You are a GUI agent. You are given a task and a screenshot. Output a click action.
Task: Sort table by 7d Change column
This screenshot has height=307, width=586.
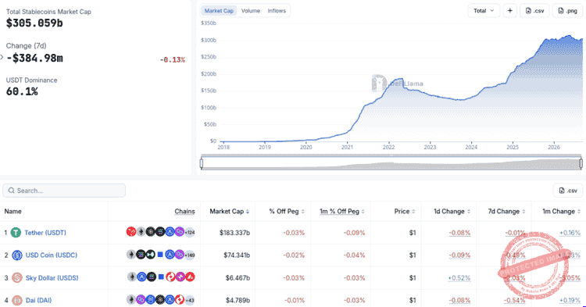(506, 212)
